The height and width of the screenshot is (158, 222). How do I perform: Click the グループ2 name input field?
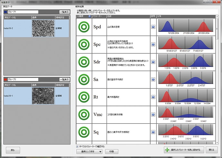click(23, 79)
